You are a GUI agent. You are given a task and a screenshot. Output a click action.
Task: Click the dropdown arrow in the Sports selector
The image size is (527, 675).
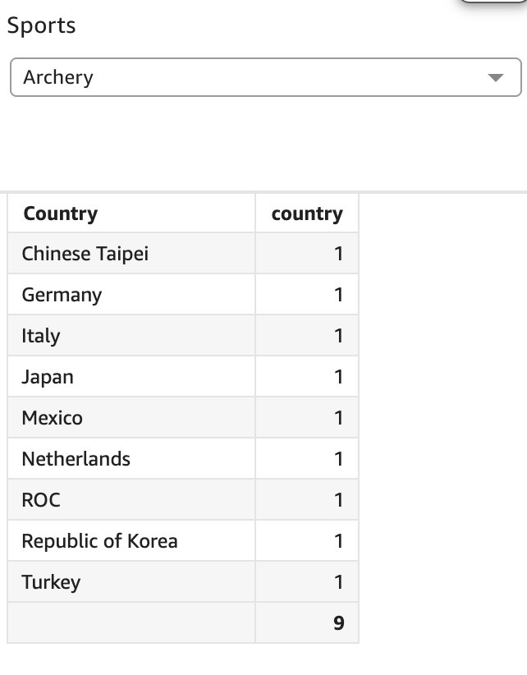point(495,78)
